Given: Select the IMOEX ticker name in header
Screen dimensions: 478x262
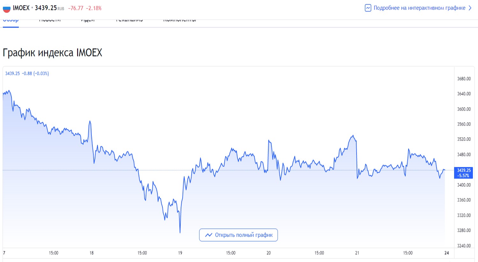Looking at the screenshot, I should pyautogui.click(x=21, y=8).
